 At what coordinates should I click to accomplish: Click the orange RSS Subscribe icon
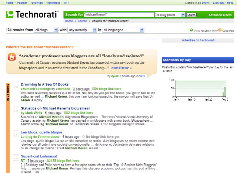[220, 30]
